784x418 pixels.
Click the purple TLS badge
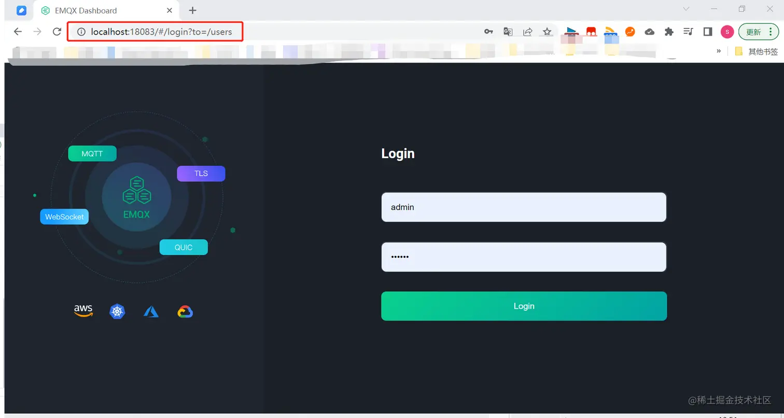pos(201,174)
